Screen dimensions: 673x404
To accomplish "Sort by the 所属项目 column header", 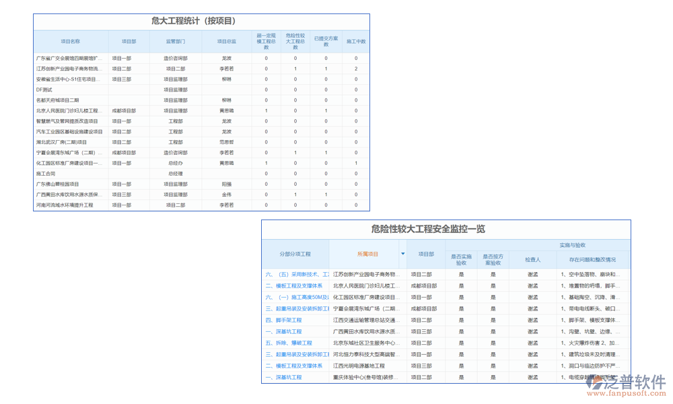I will (x=367, y=254).
